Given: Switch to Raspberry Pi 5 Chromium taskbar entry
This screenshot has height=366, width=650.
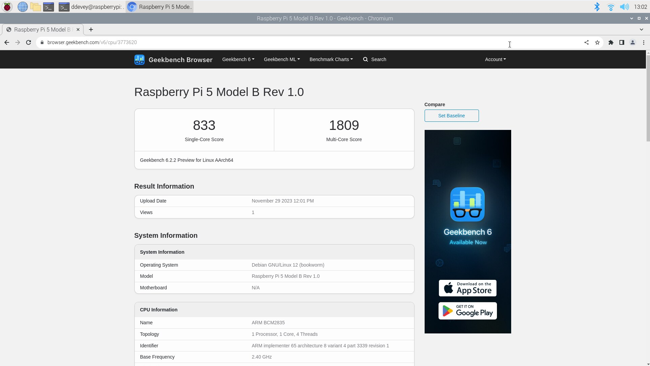Looking at the screenshot, I should tap(160, 6).
